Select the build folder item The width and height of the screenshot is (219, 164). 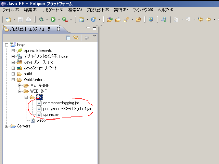click(x=28, y=74)
